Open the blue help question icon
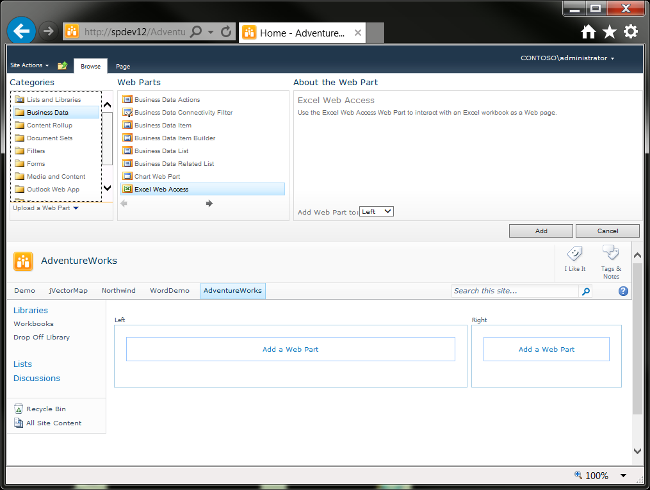 (623, 291)
